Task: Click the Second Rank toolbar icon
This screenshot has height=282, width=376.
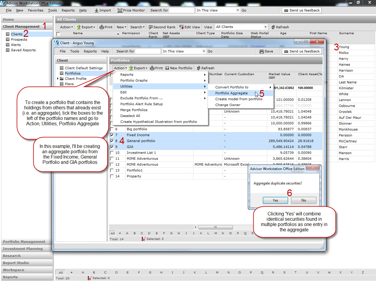Action: (150, 27)
